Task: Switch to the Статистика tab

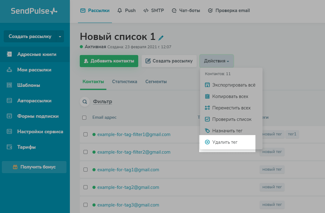Action: pos(125,82)
